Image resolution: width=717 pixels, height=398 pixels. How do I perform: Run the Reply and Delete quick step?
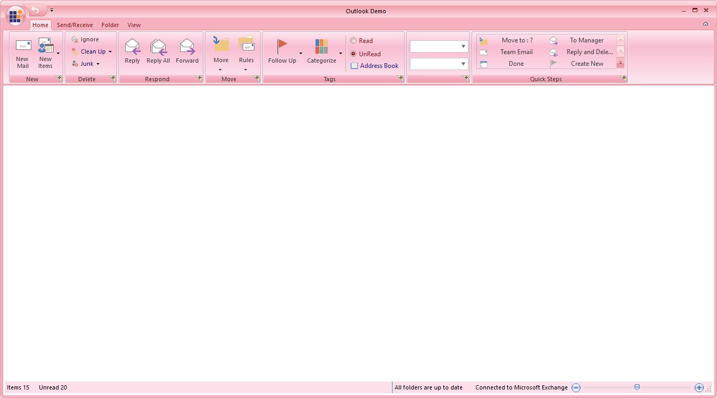pos(582,52)
